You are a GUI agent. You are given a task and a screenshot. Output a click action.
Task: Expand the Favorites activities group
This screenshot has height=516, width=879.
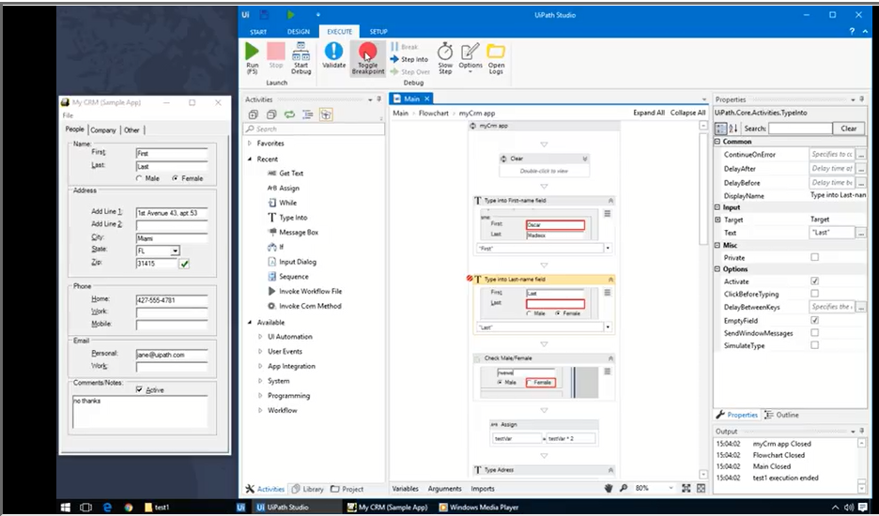(250, 144)
